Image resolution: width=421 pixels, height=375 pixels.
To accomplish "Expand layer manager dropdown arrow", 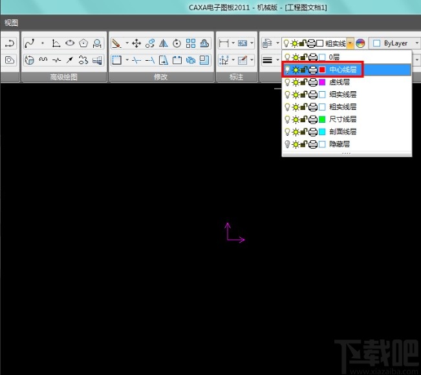I will tap(277, 43).
